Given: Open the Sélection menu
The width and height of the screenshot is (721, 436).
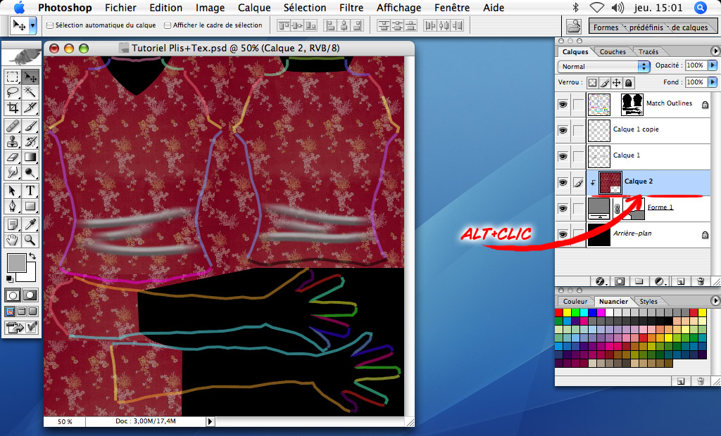Looking at the screenshot, I should pyautogui.click(x=305, y=8).
